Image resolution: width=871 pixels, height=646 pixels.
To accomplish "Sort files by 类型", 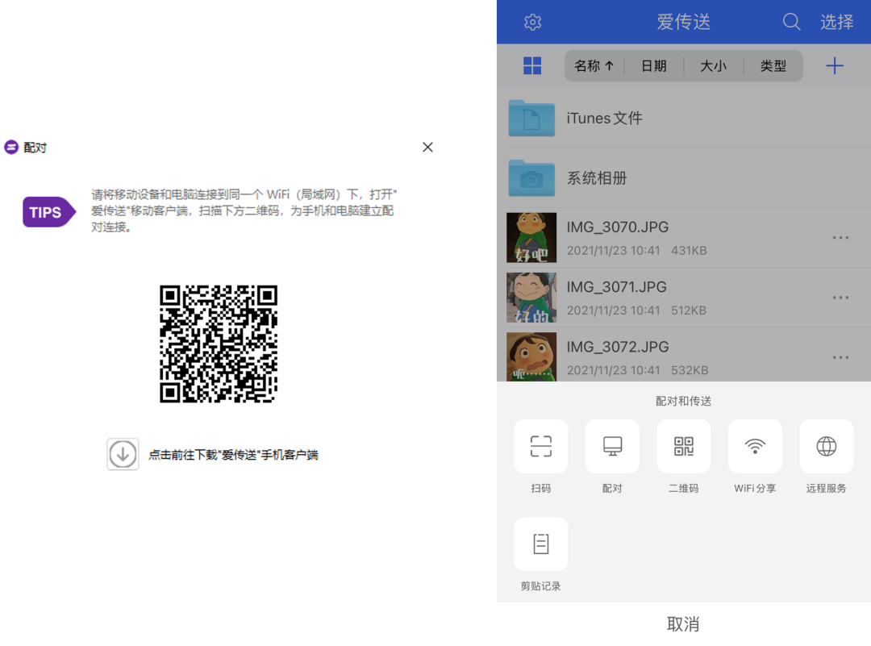I will pos(773,65).
